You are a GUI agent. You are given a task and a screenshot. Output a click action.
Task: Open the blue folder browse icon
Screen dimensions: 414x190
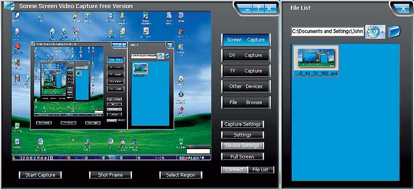pyautogui.click(x=394, y=32)
